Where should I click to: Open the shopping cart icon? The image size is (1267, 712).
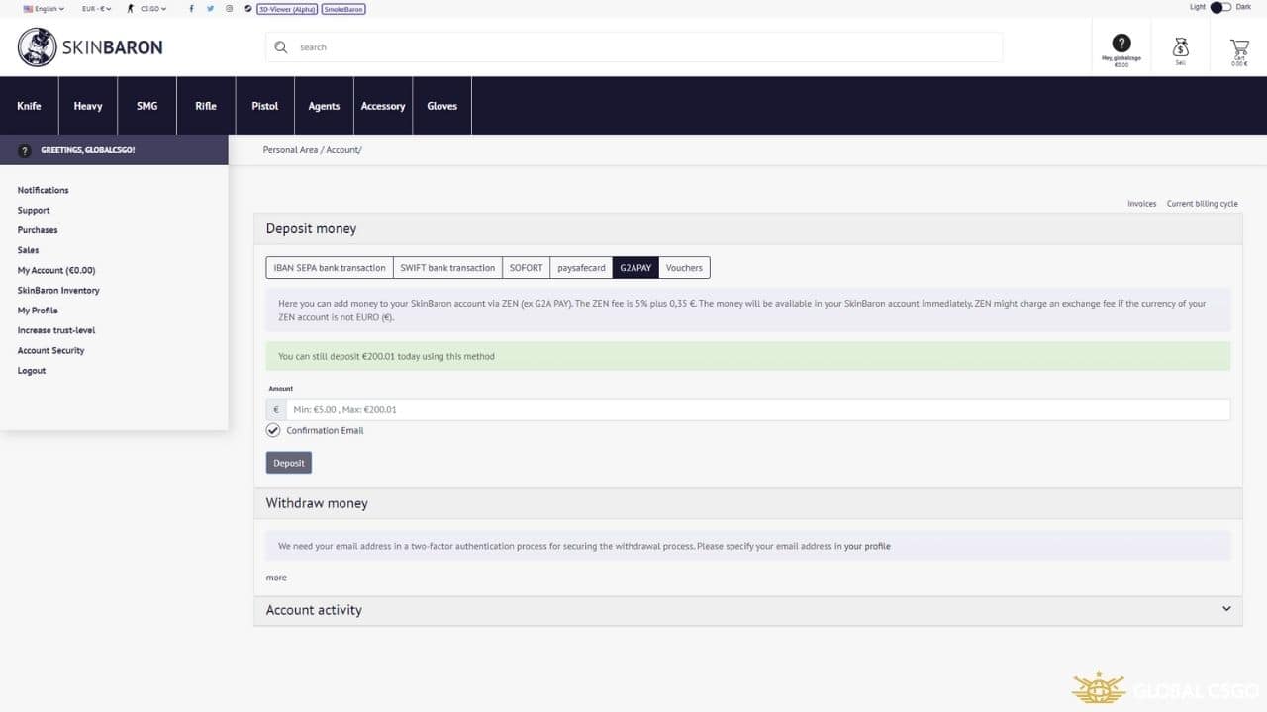(1239, 46)
